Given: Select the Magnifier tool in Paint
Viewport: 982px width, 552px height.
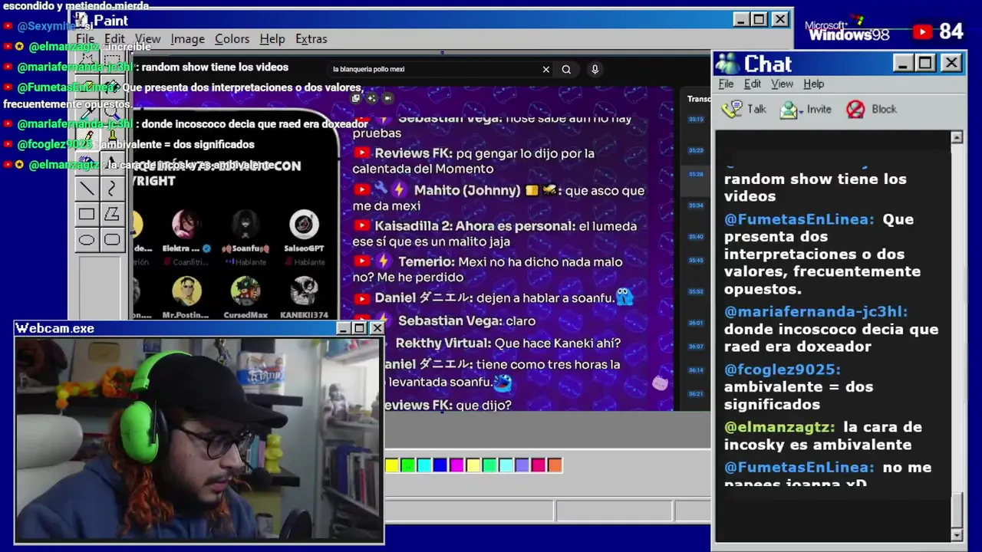Looking at the screenshot, I should tap(112, 111).
